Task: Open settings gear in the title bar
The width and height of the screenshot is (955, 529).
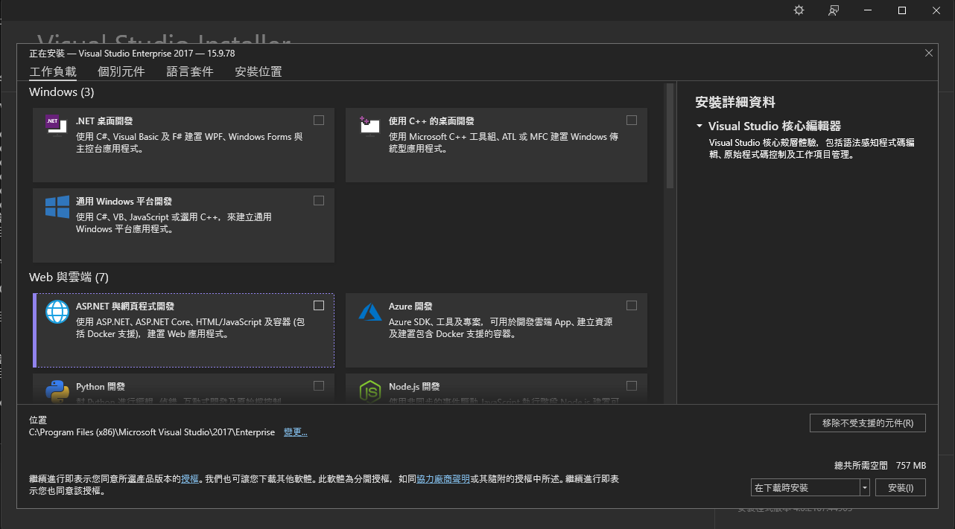Action: tap(799, 10)
